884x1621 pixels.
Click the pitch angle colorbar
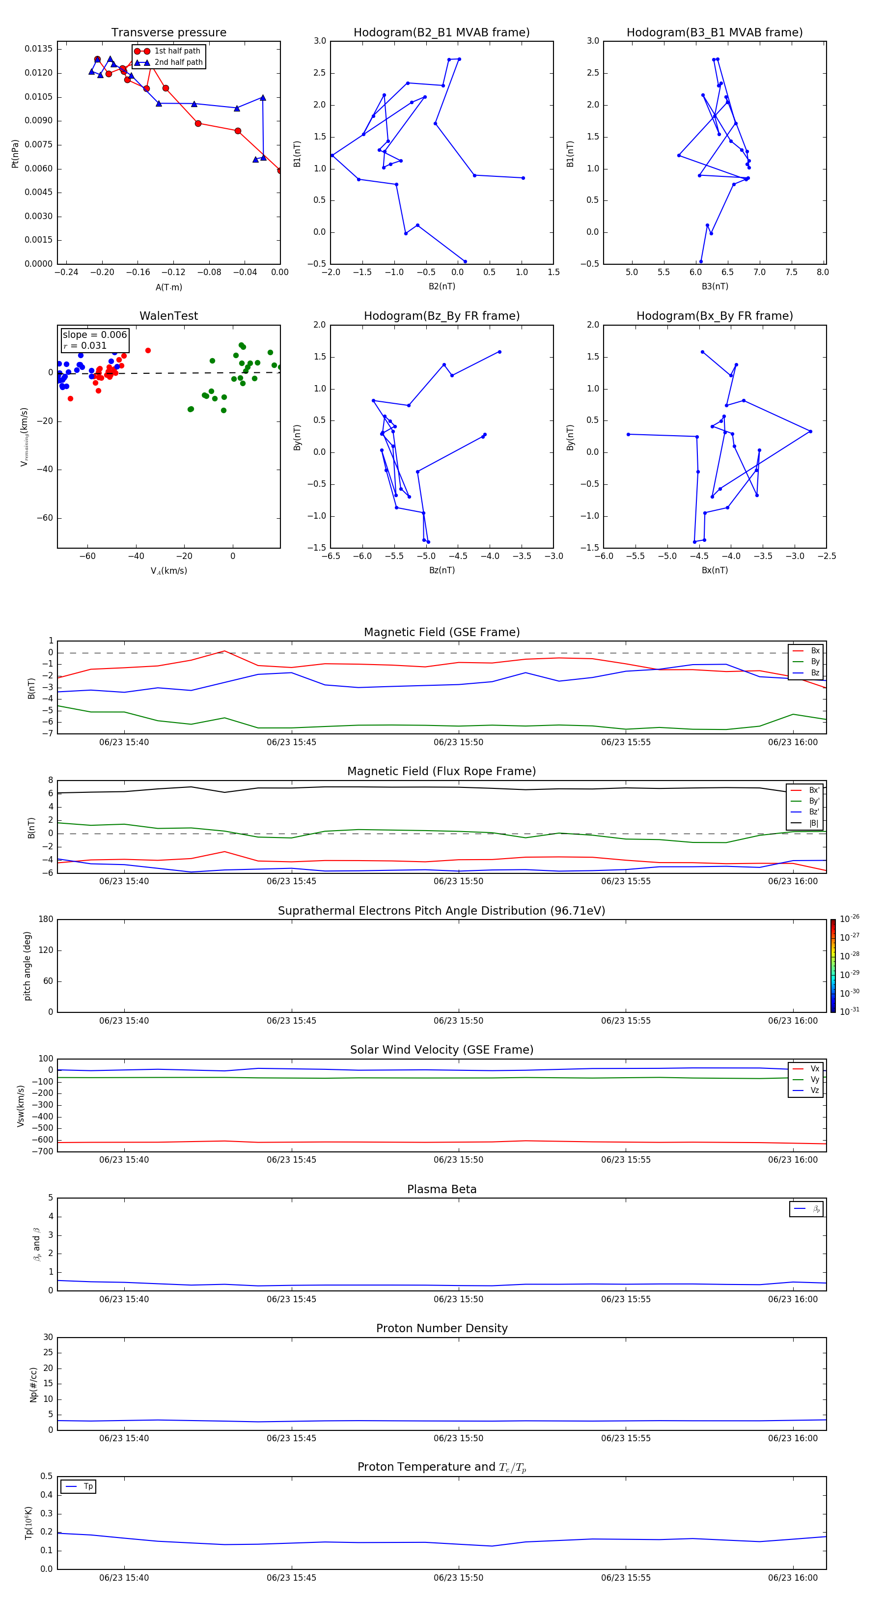click(833, 966)
